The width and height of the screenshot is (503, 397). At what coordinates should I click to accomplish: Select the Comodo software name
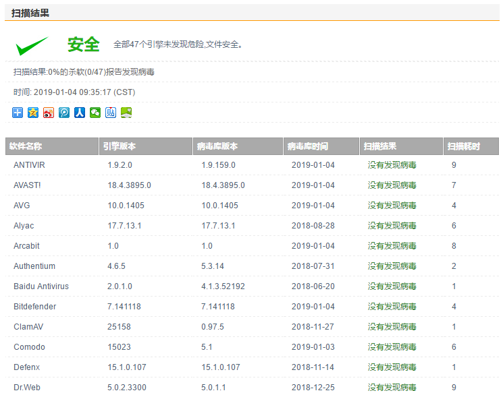tap(29, 346)
